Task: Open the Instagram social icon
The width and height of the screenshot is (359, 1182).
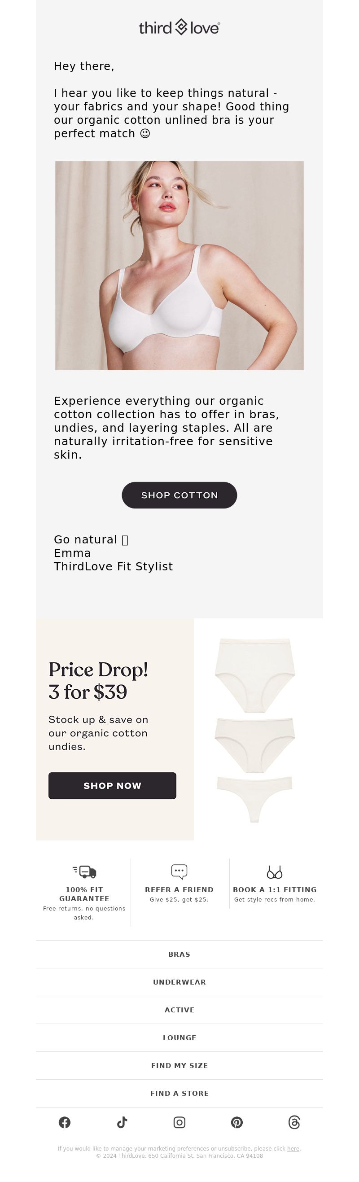Action: coord(179,1123)
